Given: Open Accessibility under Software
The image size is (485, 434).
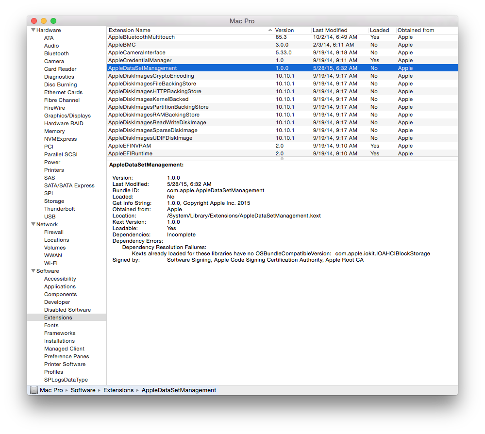Looking at the screenshot, I should (60, 279).
